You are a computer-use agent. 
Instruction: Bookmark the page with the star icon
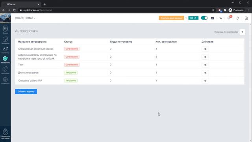213,10
